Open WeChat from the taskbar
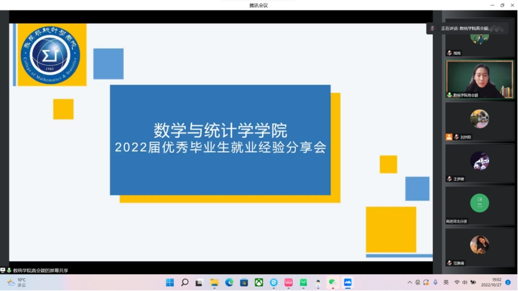 pos(333,282)
